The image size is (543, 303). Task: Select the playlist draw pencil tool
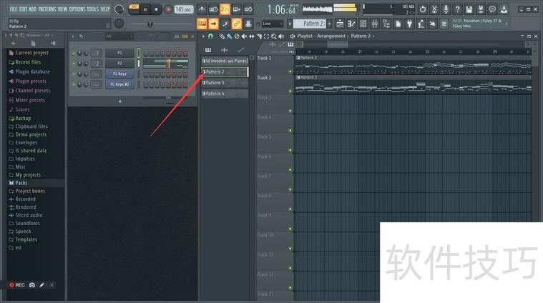pos(222,36)
